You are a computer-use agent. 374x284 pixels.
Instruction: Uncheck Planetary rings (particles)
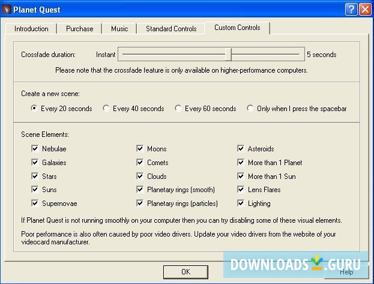coord(140,204)
